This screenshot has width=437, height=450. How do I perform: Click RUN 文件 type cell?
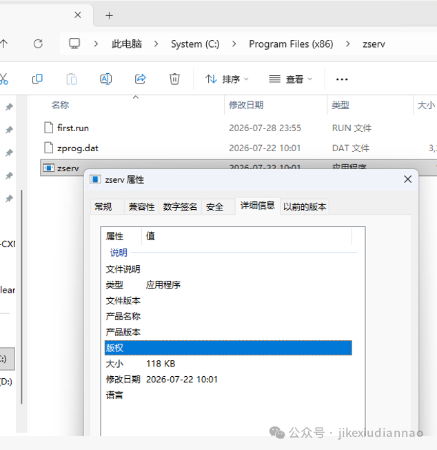[x=352, y=128]
